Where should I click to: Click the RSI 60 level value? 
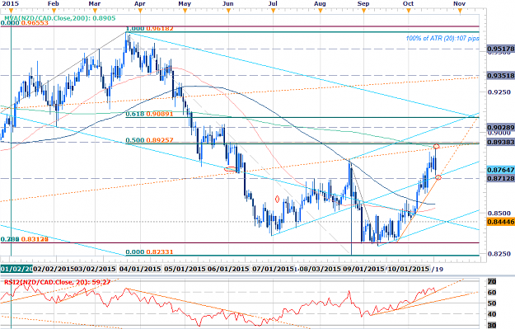click(492, 293)
